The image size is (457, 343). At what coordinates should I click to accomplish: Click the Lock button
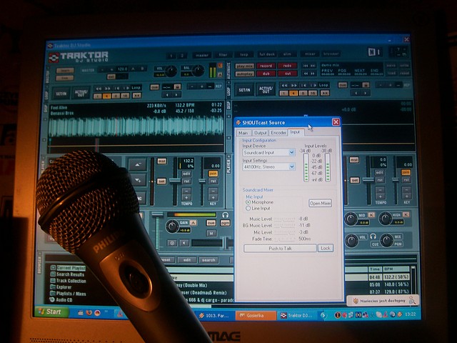pyautogui.click(x=326, y=248)
